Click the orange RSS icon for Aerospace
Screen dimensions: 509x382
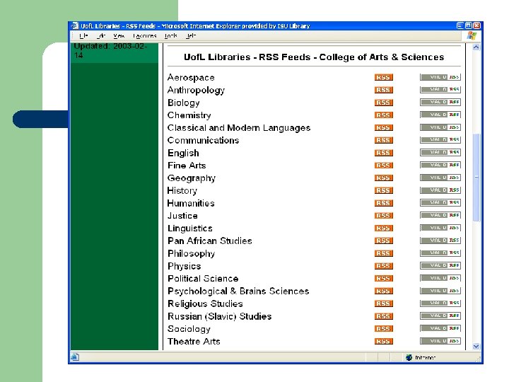[x=383, y=77]
